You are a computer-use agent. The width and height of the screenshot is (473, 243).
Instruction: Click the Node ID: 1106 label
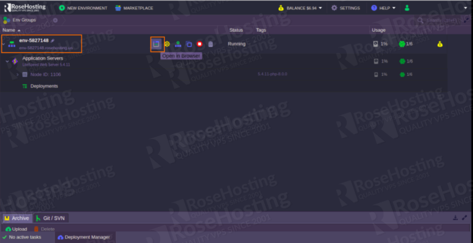click(x=46, y=74)
